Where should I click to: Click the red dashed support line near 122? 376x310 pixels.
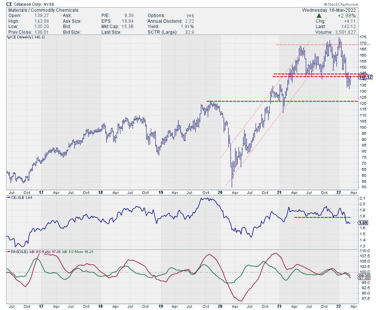point(266,101)
